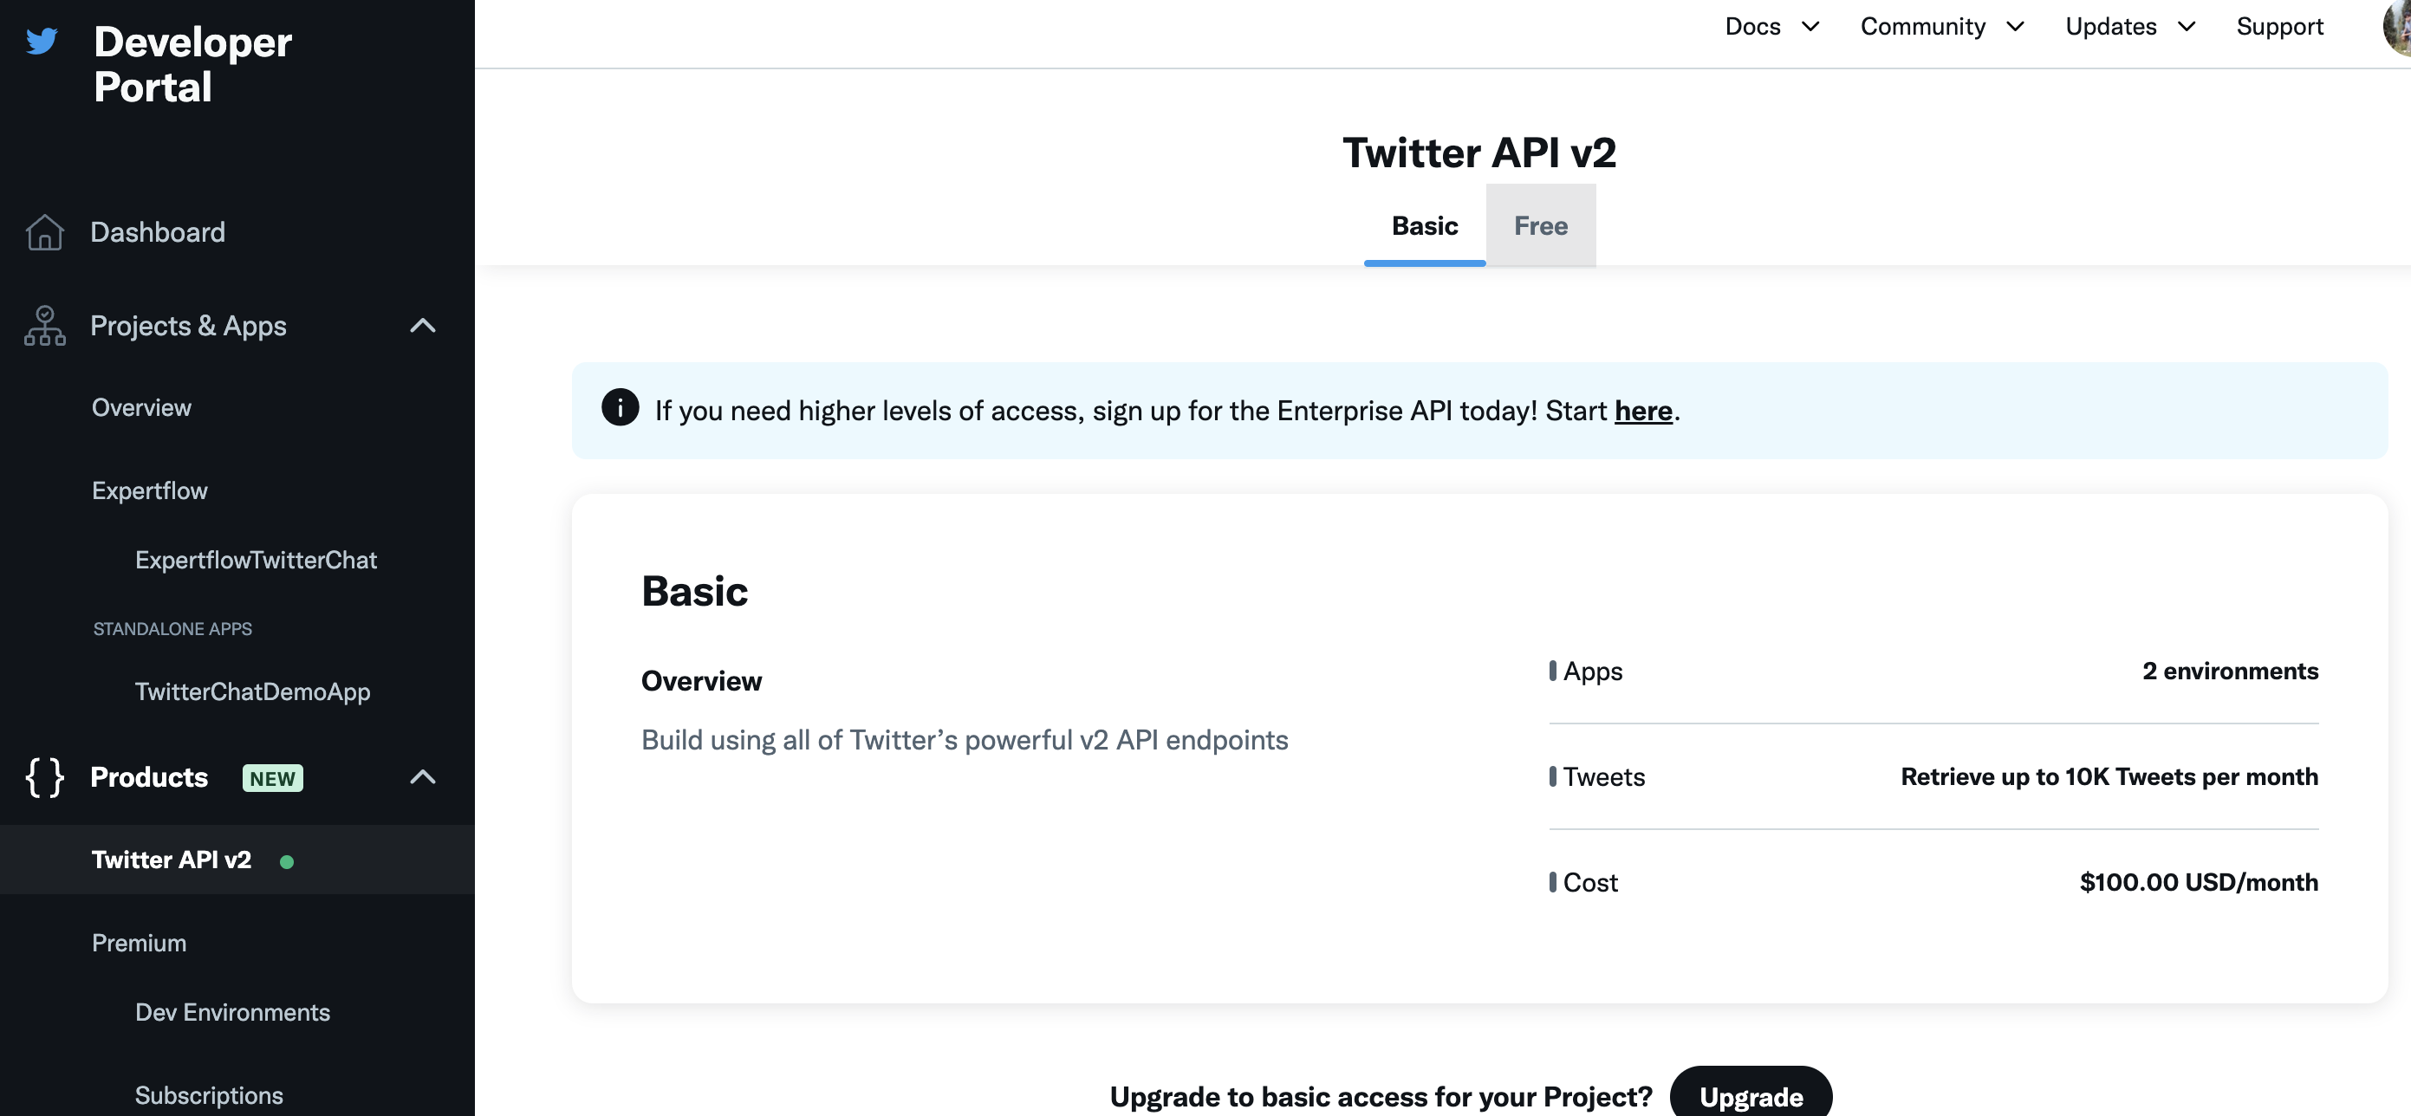Click the Twitter bird logo
The height and width of the screenshot is (1116, 2411).
[42, 40]
